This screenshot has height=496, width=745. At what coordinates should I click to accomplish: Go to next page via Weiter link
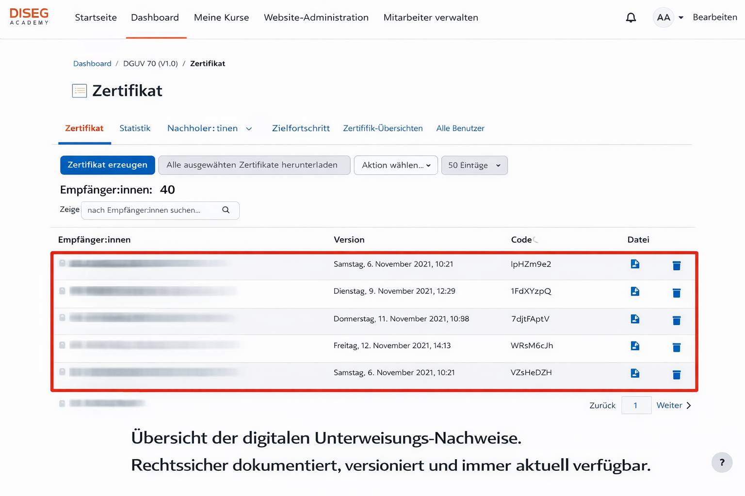pos(670,405)
